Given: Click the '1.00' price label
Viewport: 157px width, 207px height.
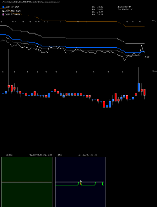Looking at the screenshot, I should [147, 57].
